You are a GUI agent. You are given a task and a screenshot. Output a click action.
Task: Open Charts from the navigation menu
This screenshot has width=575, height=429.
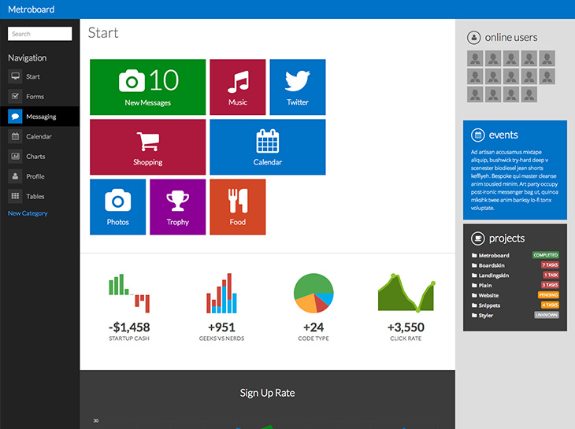[39, 157]
